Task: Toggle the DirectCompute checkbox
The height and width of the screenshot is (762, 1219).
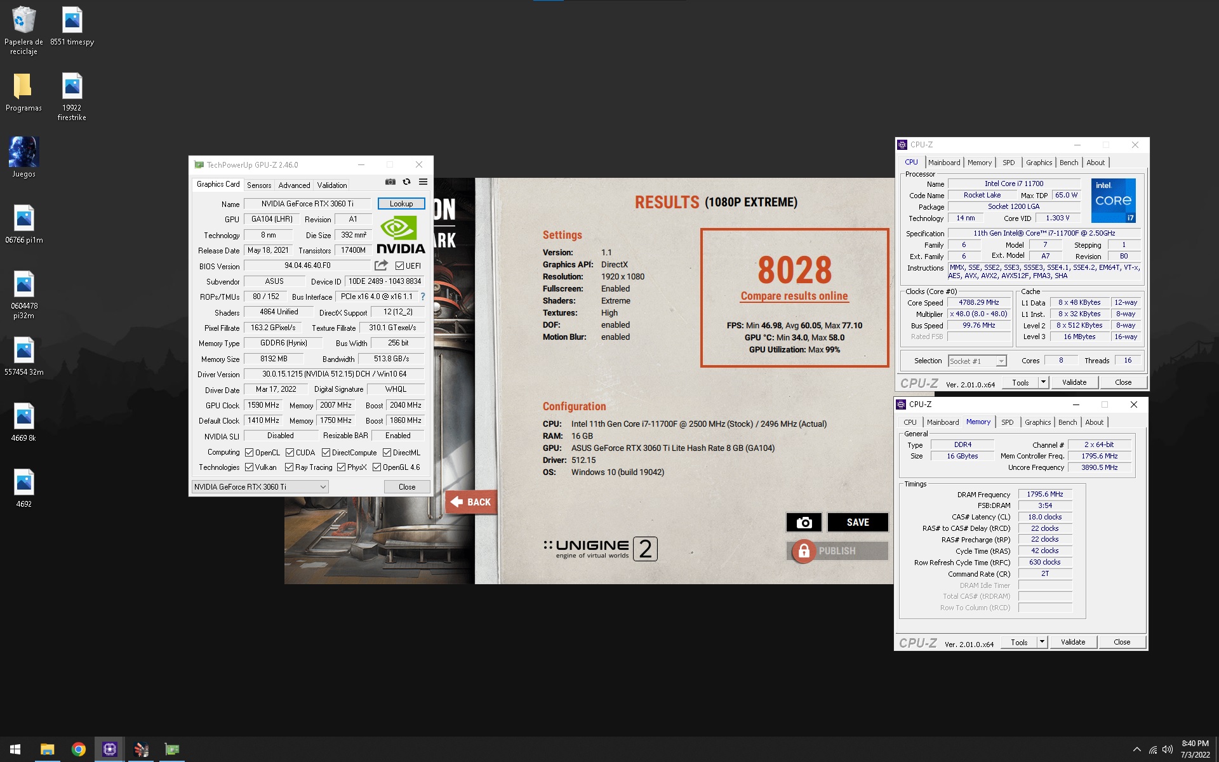Action: click(x=326, y=452)
